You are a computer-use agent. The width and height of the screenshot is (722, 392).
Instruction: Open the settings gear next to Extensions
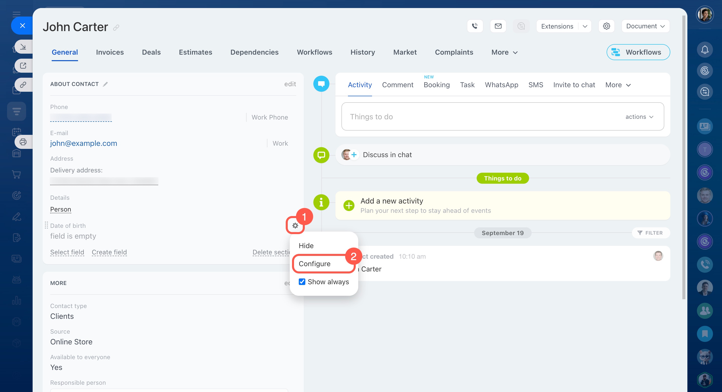[x=607, y=26]
